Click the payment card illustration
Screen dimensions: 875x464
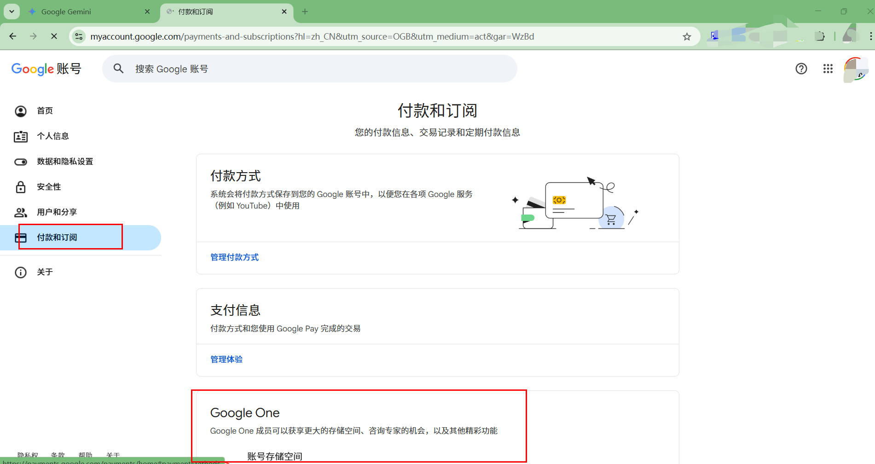coord(575,203)
